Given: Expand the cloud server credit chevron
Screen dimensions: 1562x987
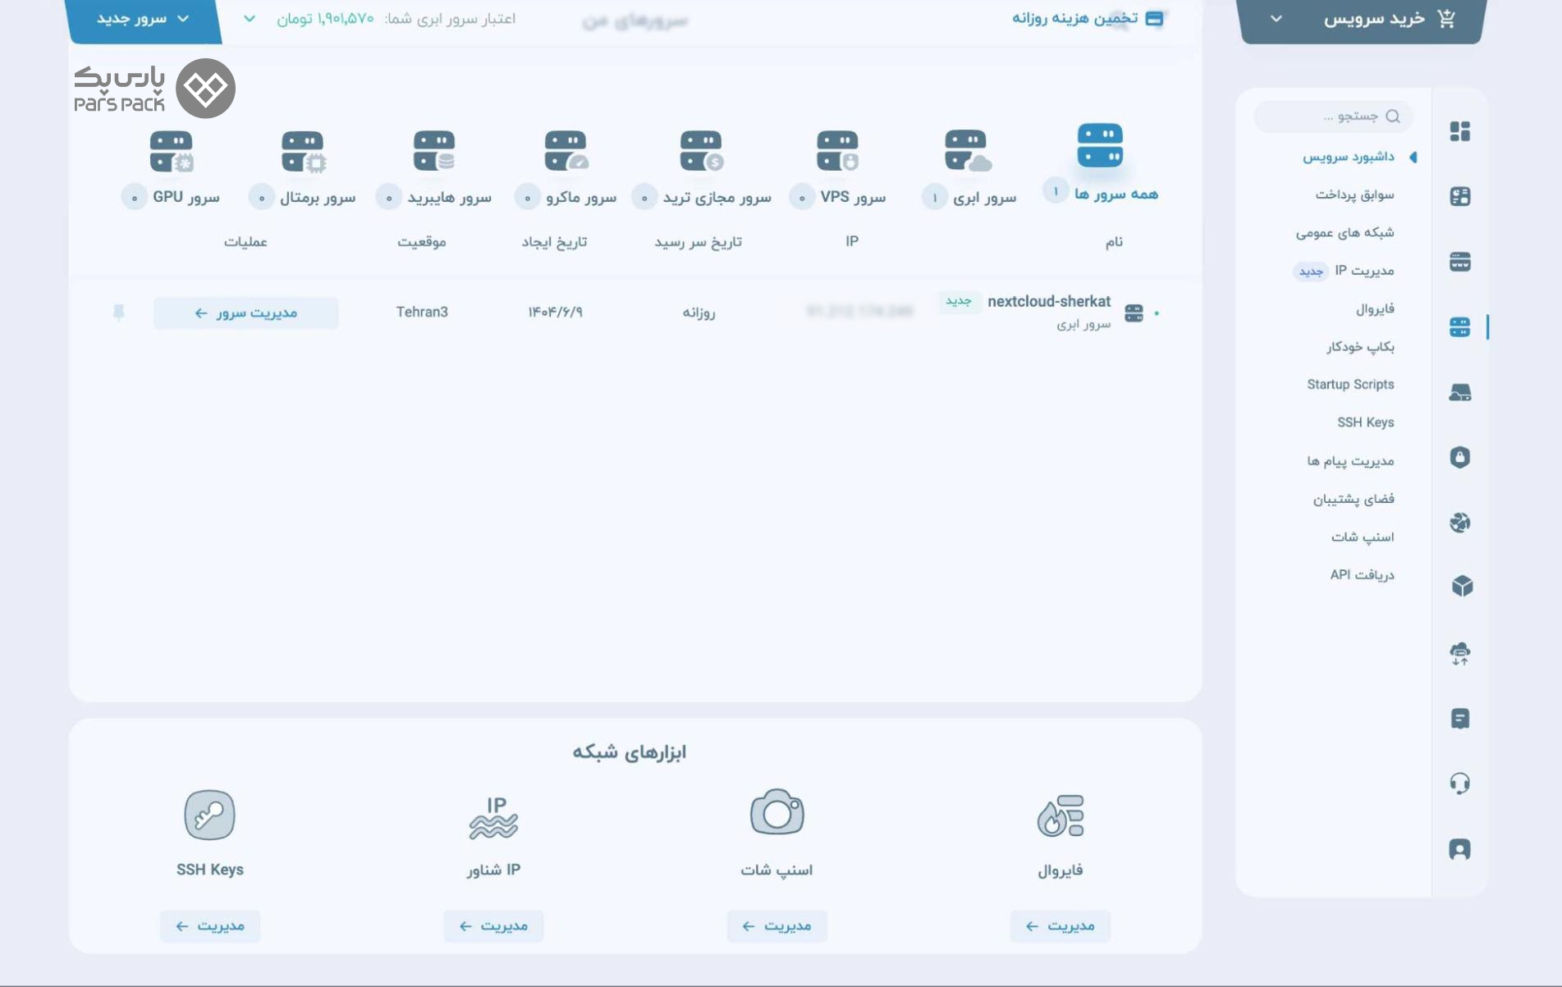Looking at the screenshot, I should pos(250,19).
